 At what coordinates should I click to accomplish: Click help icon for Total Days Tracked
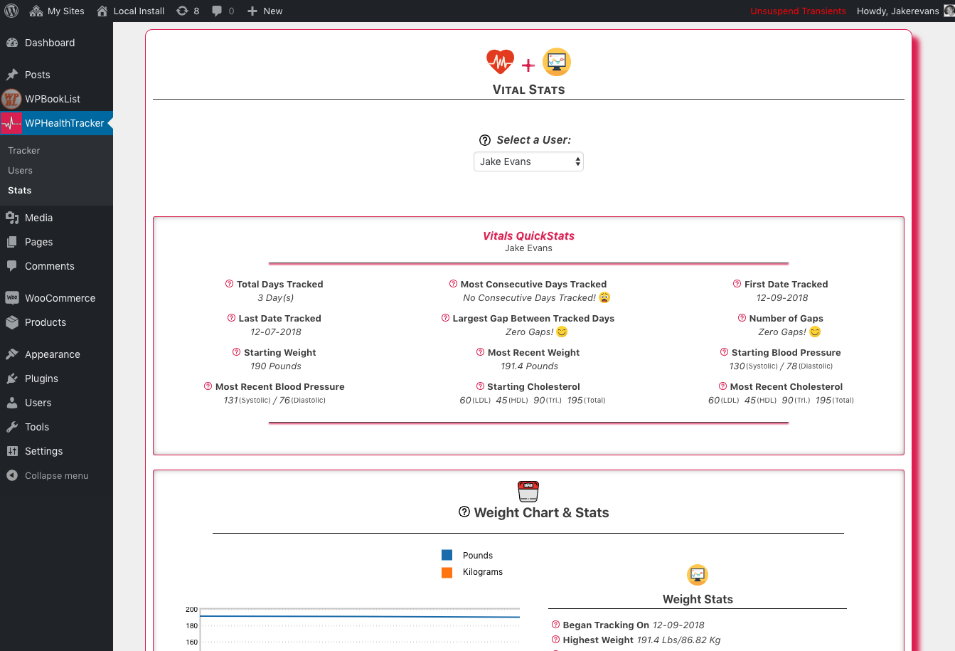(229, 284)
